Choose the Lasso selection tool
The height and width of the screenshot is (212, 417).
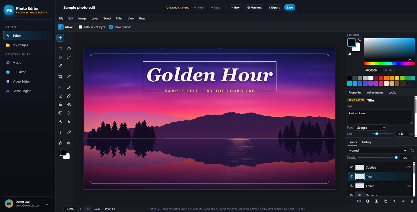tap(60, 57)
